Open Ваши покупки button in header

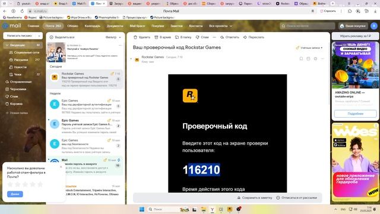click(x=353, y=26)
